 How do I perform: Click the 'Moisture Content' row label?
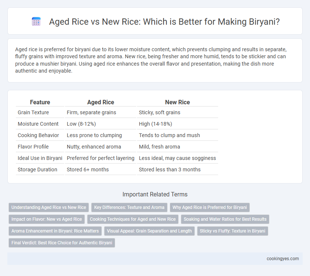click(x=38, y=124)
